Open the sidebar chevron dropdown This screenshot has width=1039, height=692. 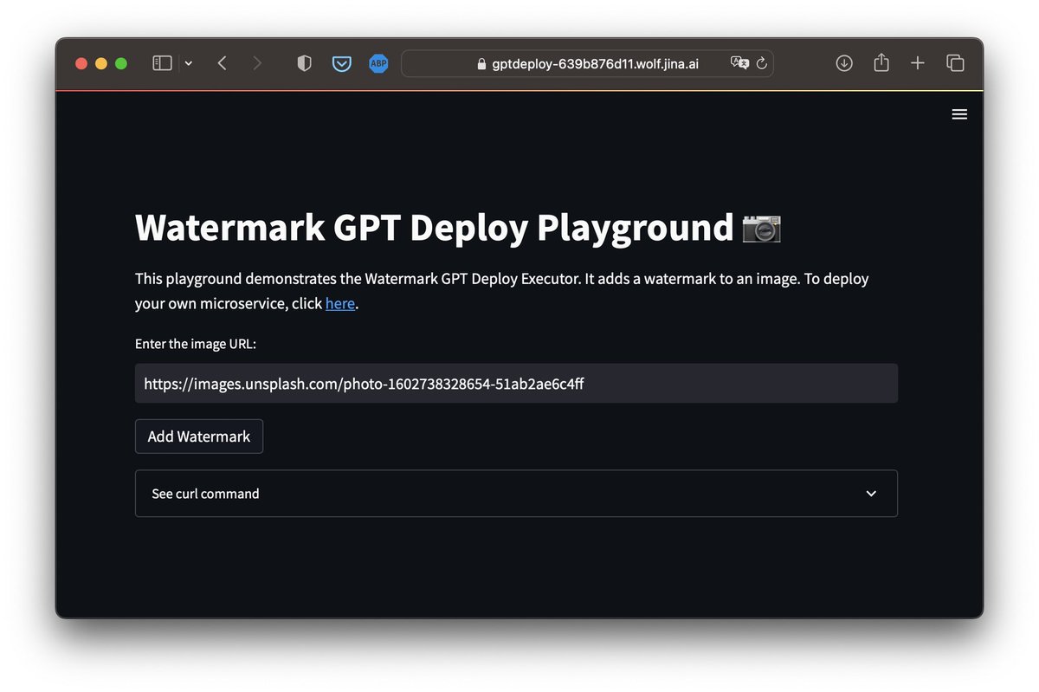click(188, 62)
